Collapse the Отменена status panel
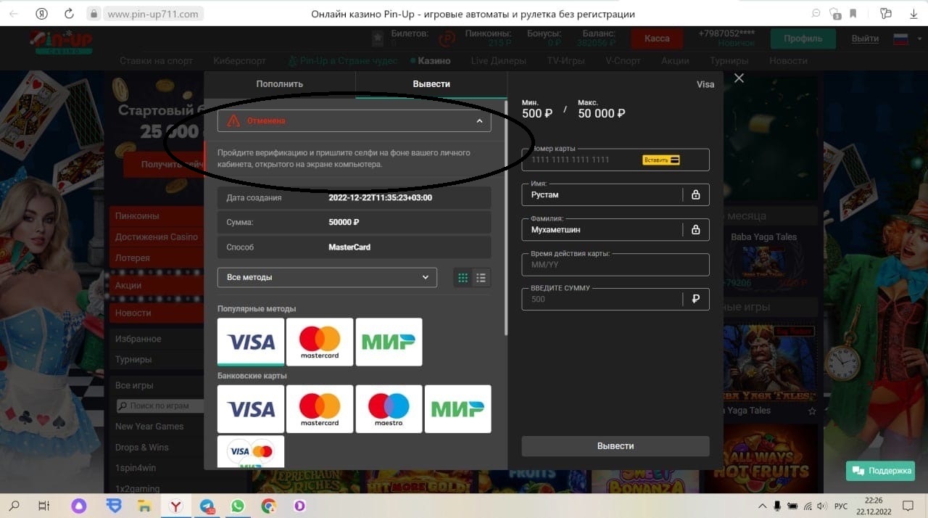Viewport: 928px width, 518px height. (479, 120)
